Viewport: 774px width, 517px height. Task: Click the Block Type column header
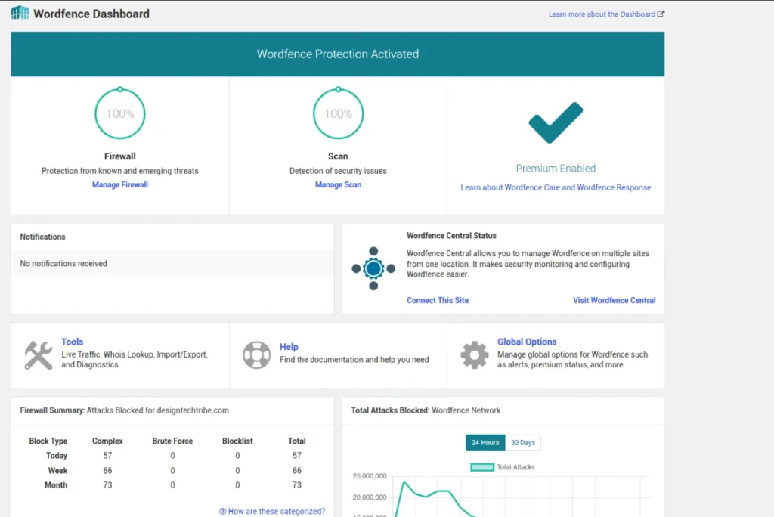point(48,441)
